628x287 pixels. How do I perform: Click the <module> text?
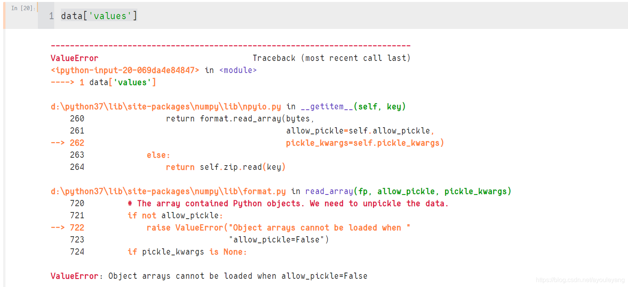click(x=238, y=70)
